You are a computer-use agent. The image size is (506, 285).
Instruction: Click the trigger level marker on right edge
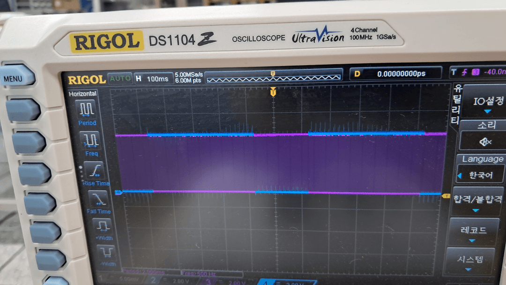(446, 196)
